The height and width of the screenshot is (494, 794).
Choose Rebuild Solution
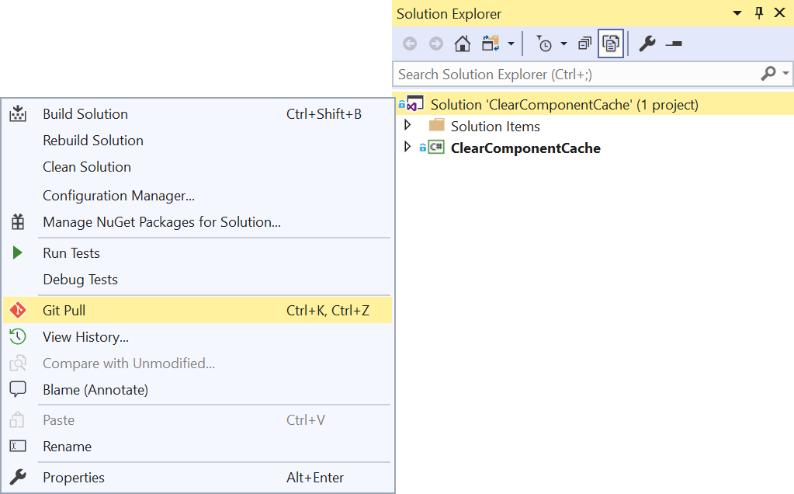coord(197,141)
